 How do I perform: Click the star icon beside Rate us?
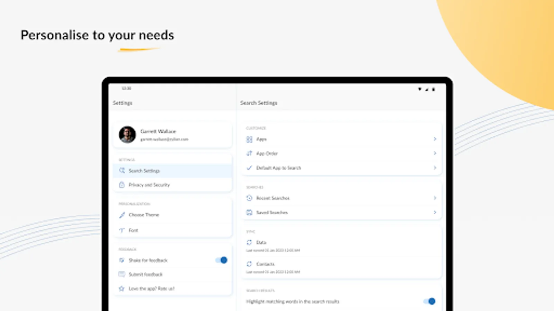(122, 289)
